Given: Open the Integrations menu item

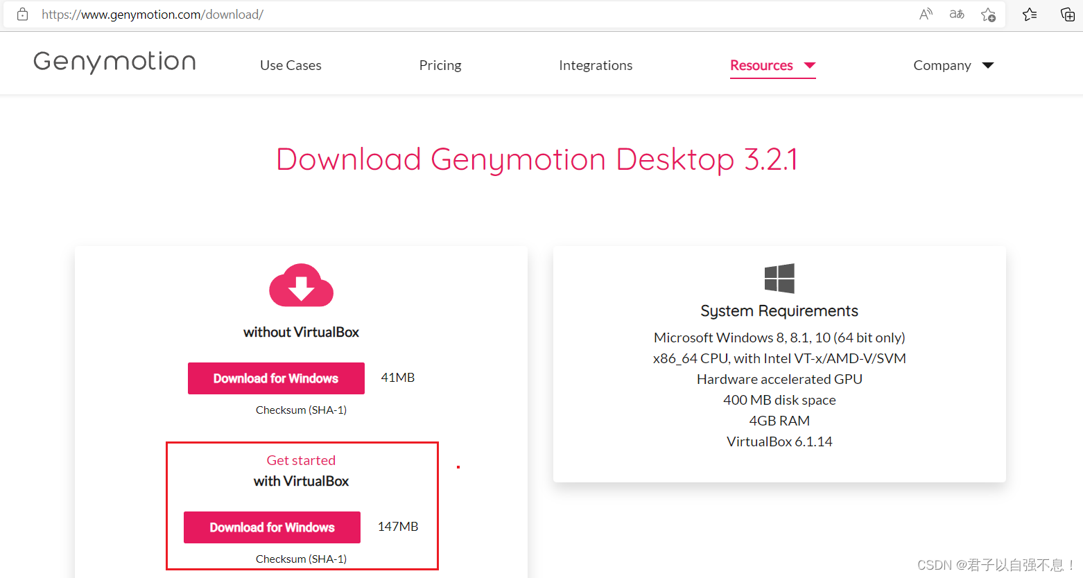Looking at the screenshot, I should (596, 65).
